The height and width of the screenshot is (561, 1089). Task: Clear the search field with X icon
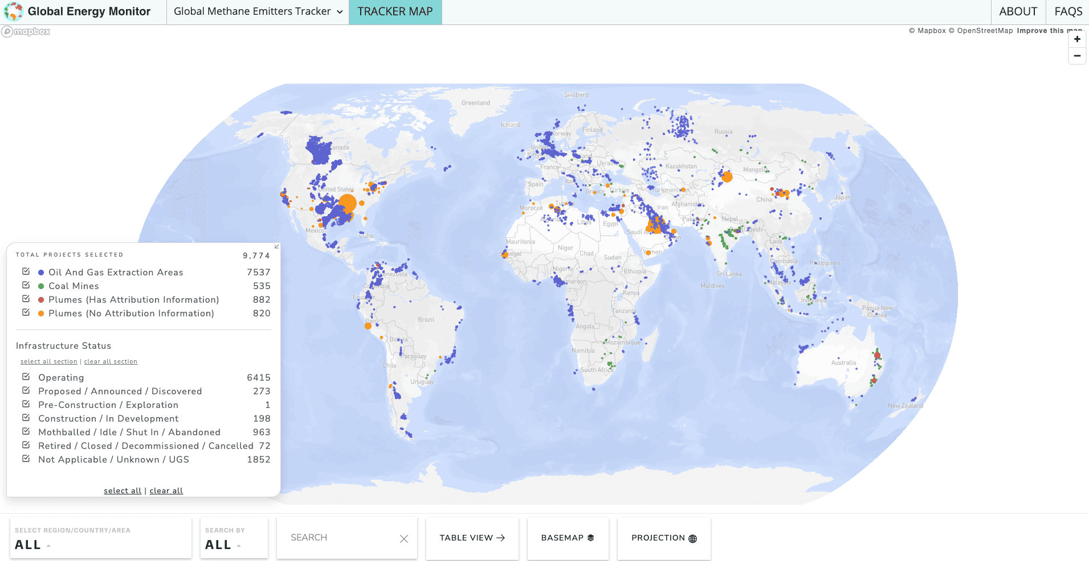click(x=403, y=538)
